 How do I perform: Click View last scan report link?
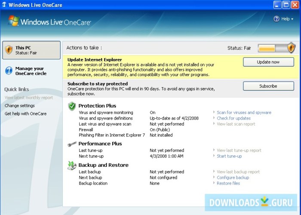coord(236,124)
